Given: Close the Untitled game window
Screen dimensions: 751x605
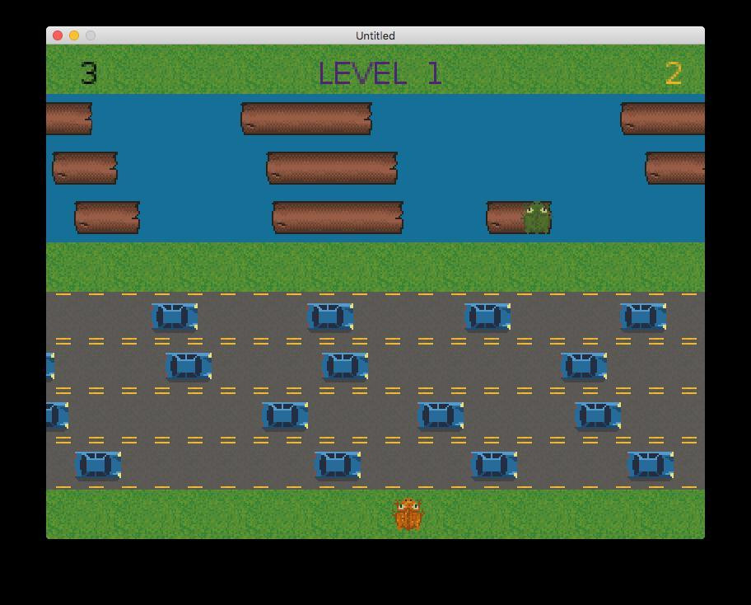Looking at the screenshot, I should click(x=58, y=35).
